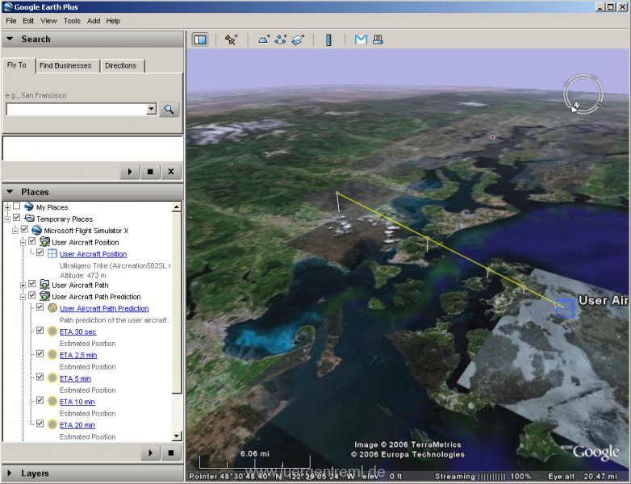
Task: Open the ETA 2.5 min link
Action: [78, 355]
